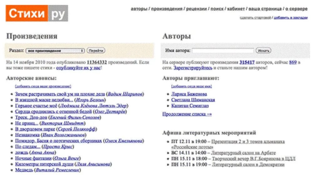Open author Ляля Анисимова

click(x=93, y=164)
